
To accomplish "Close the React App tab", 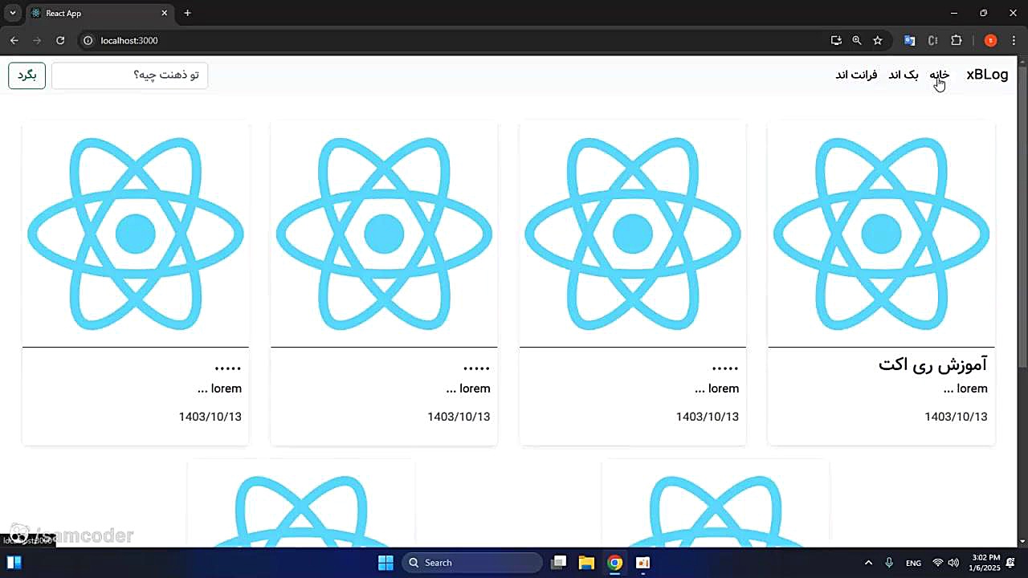I will tap(165, 13).
